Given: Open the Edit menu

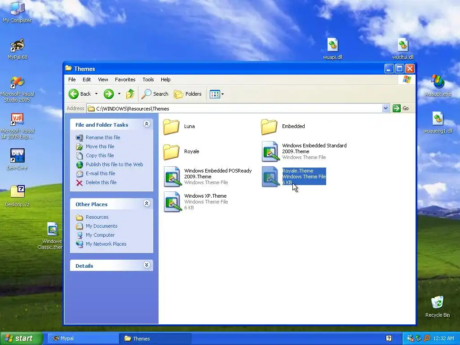Looking at the screenshot, I should point(87,80).
